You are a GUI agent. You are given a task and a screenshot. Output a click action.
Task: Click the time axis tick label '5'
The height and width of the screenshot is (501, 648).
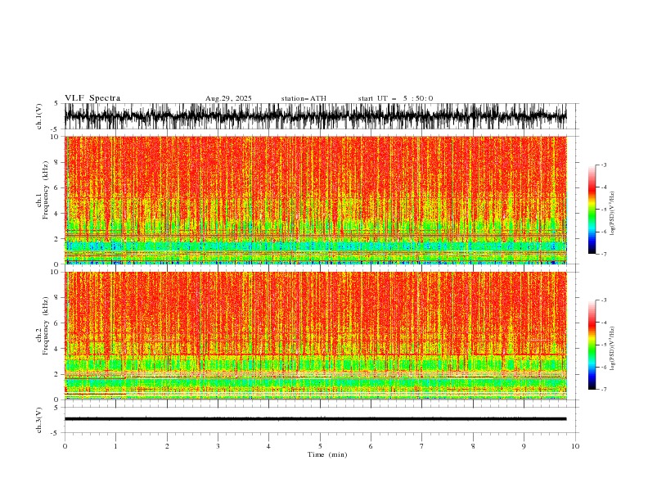[x=320, y=446]
